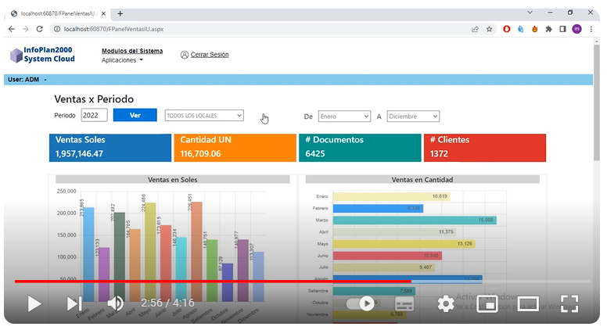Click the browser address bar URL
607x330 pixels.
click(114, 29)
